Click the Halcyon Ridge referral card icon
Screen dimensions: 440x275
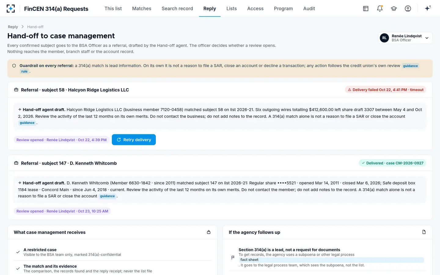point(16,90)
